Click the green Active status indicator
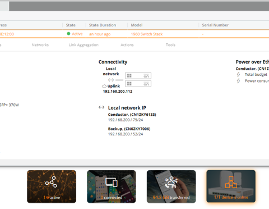The height and width of the screenshot is (209, 269). 68,34
